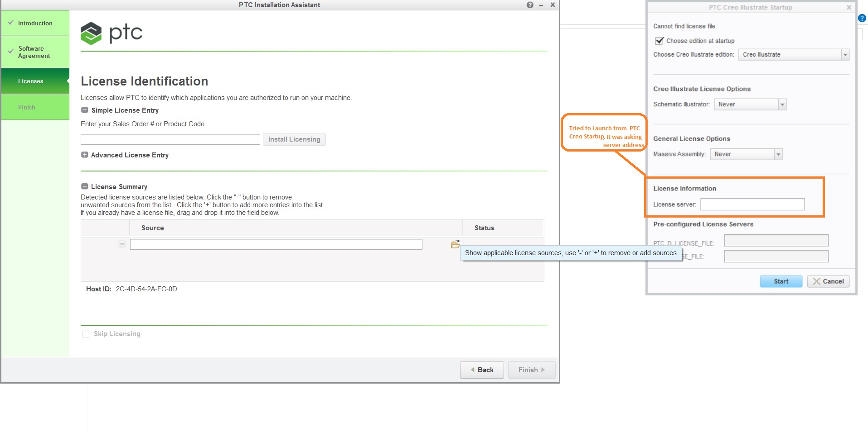Click the Cancel button in Startup dialog
This screenshot has height=432, width=868.
tap(828, 281)
